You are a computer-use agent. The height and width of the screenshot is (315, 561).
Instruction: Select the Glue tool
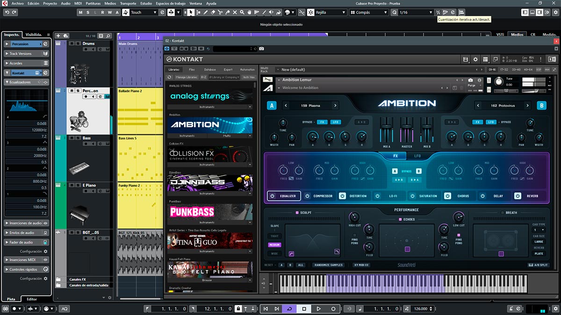[x=228, y=12]
